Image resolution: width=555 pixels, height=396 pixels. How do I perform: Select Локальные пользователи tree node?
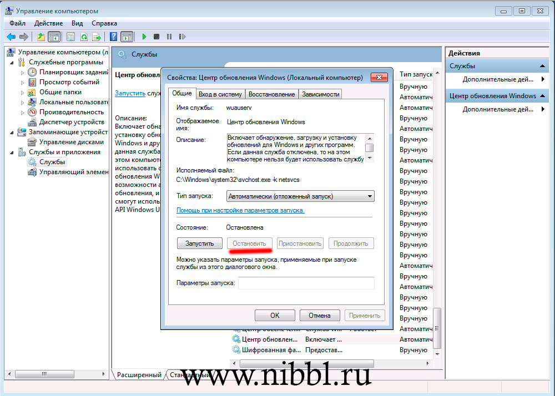point(74,102)
